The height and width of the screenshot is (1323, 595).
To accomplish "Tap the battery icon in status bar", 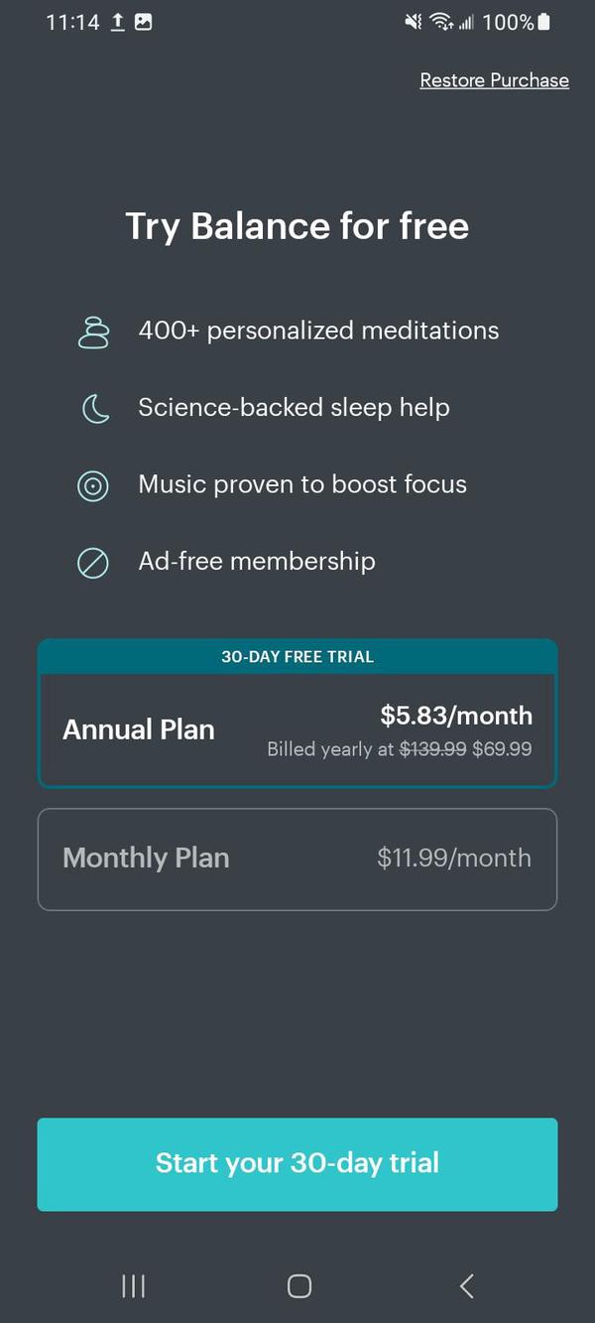I will [x=543, y=22].
